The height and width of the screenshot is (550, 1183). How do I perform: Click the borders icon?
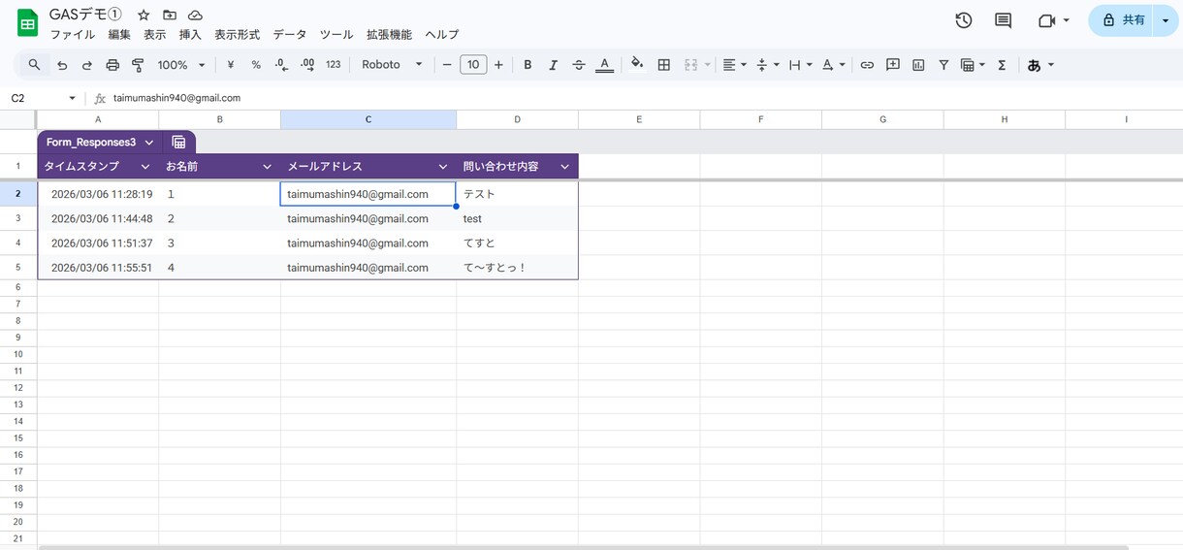(x=664, y=65)
